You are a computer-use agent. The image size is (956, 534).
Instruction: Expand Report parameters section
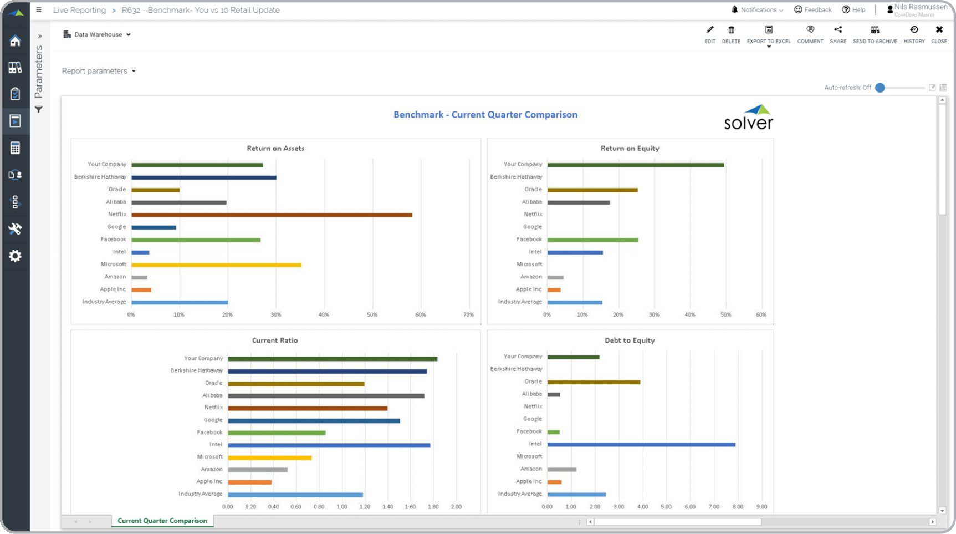[x=99, y=71]
